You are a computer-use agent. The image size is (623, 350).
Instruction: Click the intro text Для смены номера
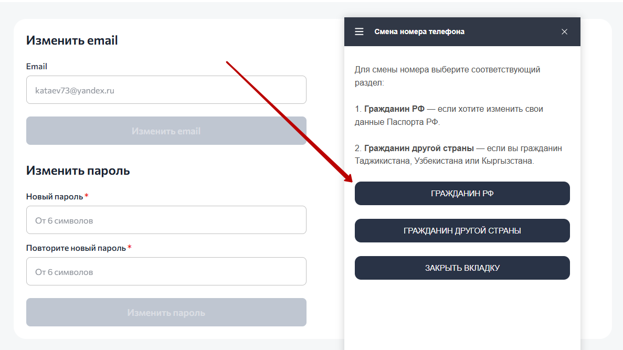click(x=447, y=69)
